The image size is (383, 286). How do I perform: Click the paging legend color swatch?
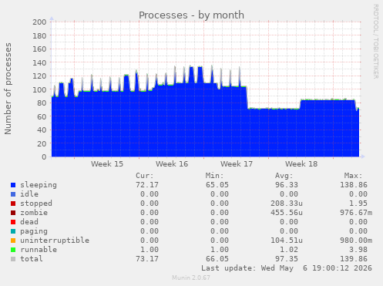[13, 231]
